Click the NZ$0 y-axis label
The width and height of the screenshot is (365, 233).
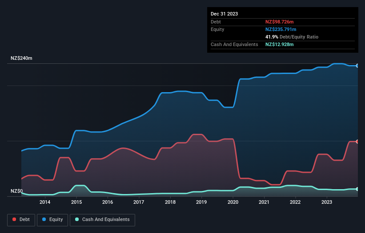point(17,191)
